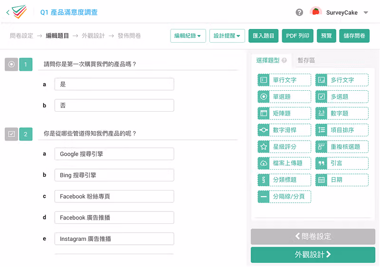Click the tomato user avatar

(x=315, y=12)
